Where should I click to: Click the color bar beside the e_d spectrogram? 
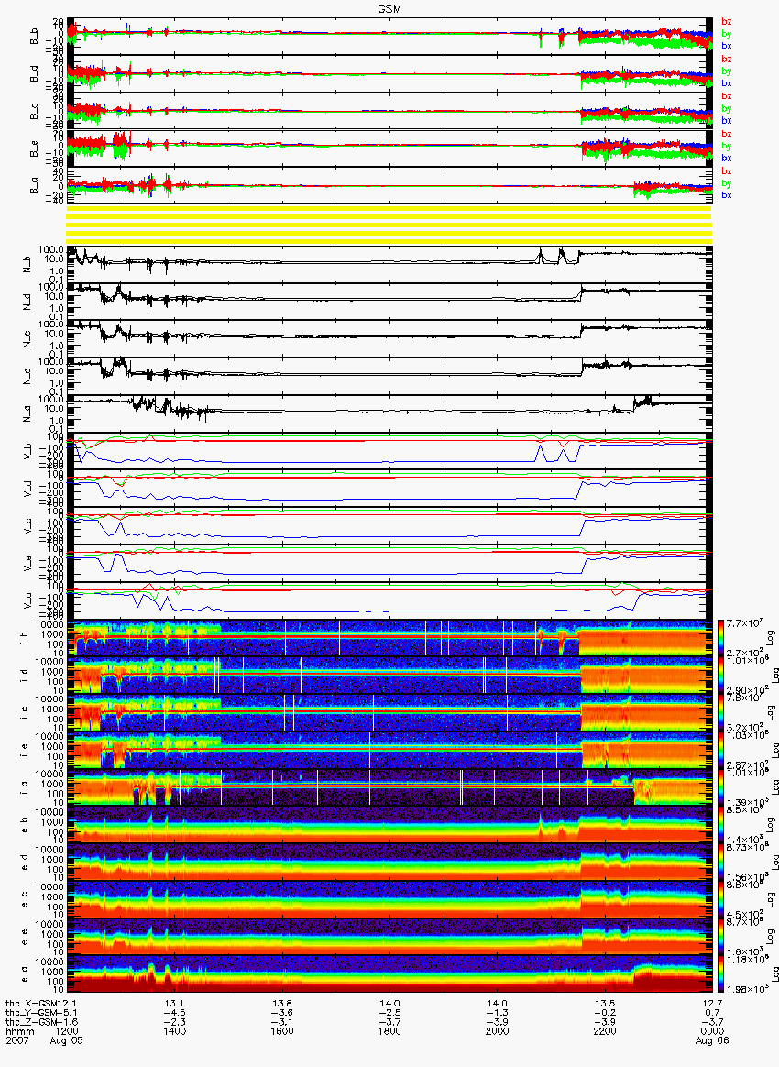tap(721, 863)
